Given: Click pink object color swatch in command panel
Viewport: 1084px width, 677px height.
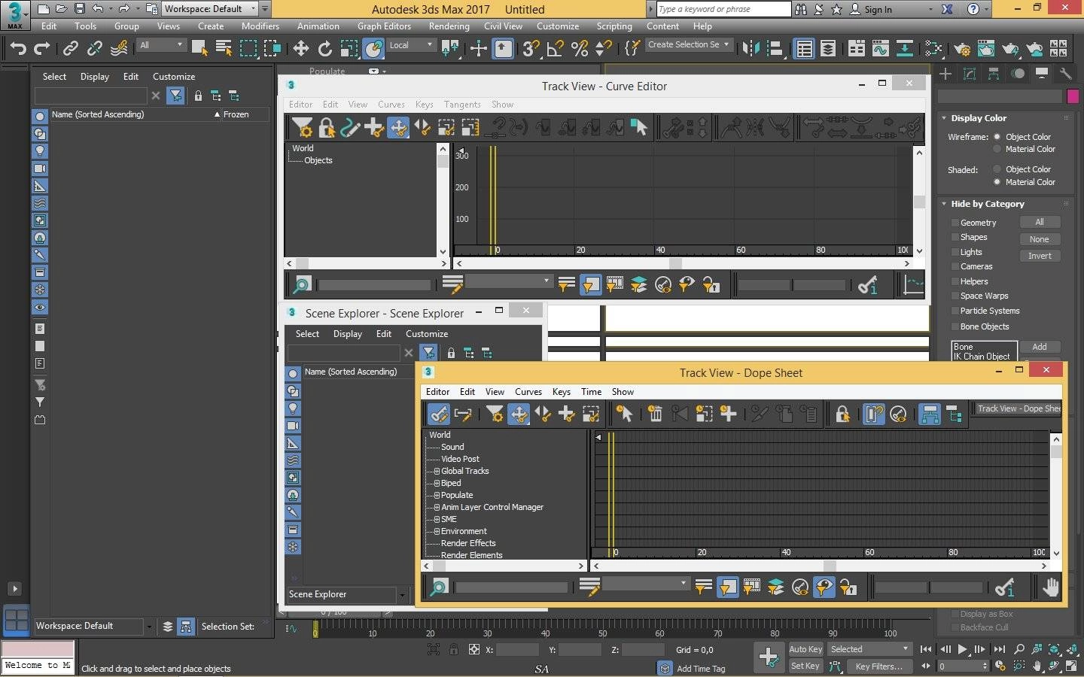Looking at the screenshot, I should pos(1073,96).
